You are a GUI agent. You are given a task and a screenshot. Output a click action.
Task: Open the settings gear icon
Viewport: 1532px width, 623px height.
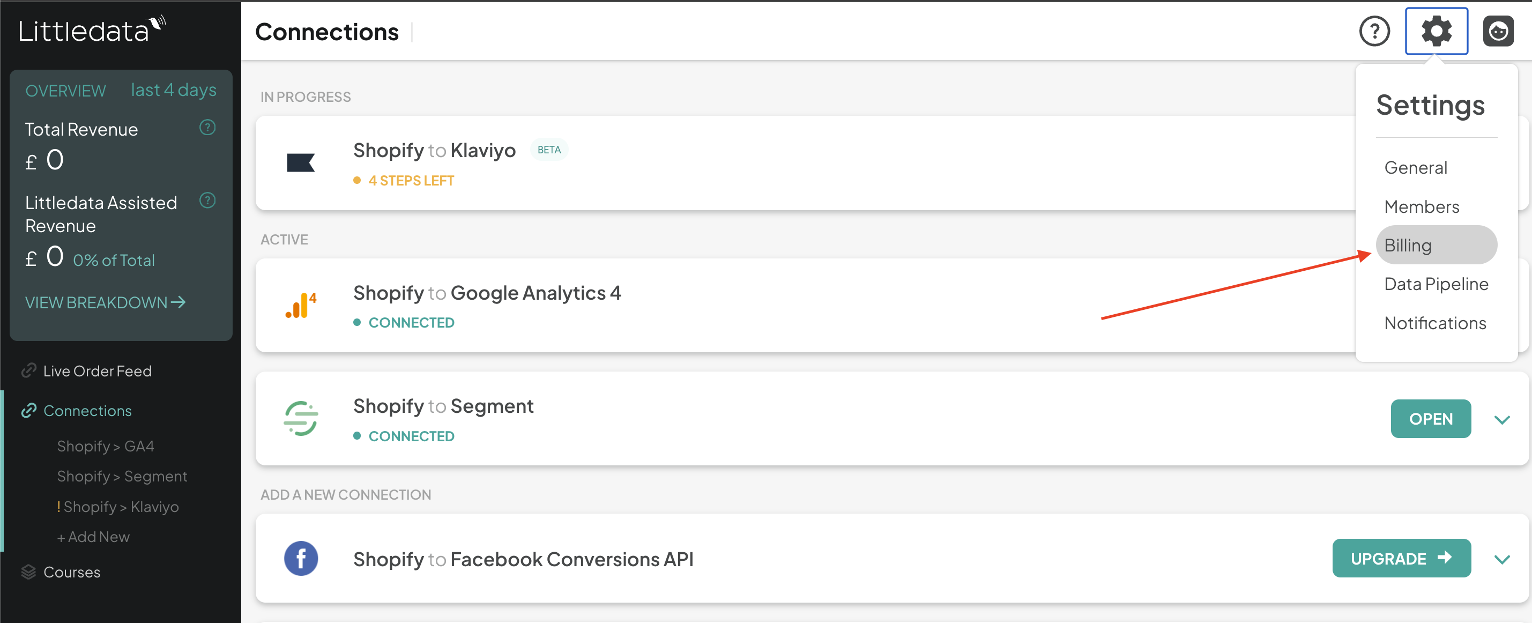[x=1436, y=32]
